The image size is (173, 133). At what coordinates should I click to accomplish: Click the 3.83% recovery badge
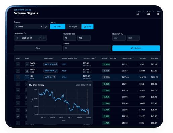(x=106, y=117)
